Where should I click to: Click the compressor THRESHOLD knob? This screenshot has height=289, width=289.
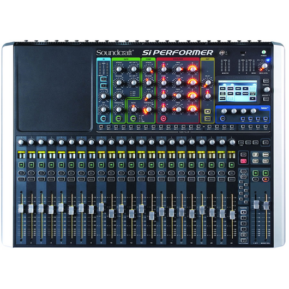tap(148, 110)
